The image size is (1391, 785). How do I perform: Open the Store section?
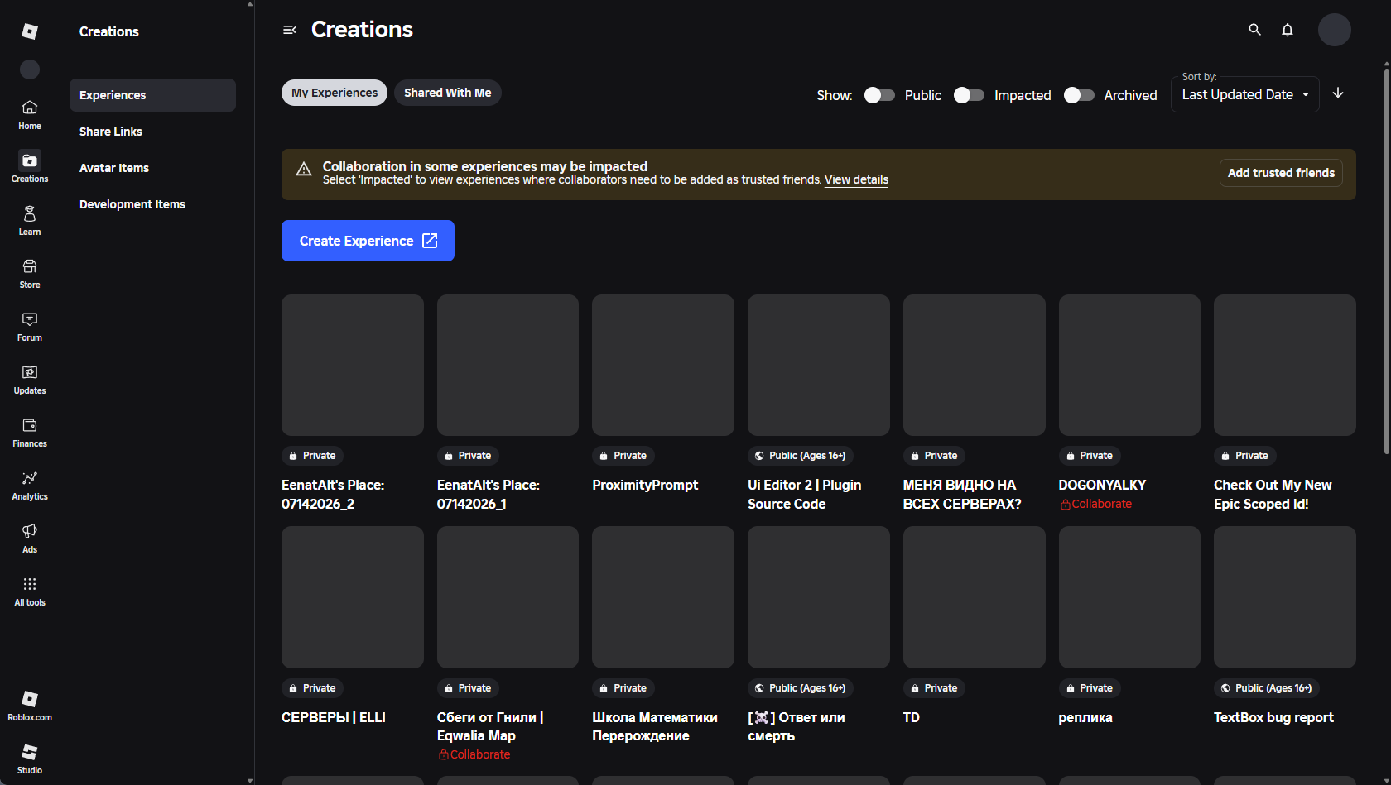coord(30,274)
